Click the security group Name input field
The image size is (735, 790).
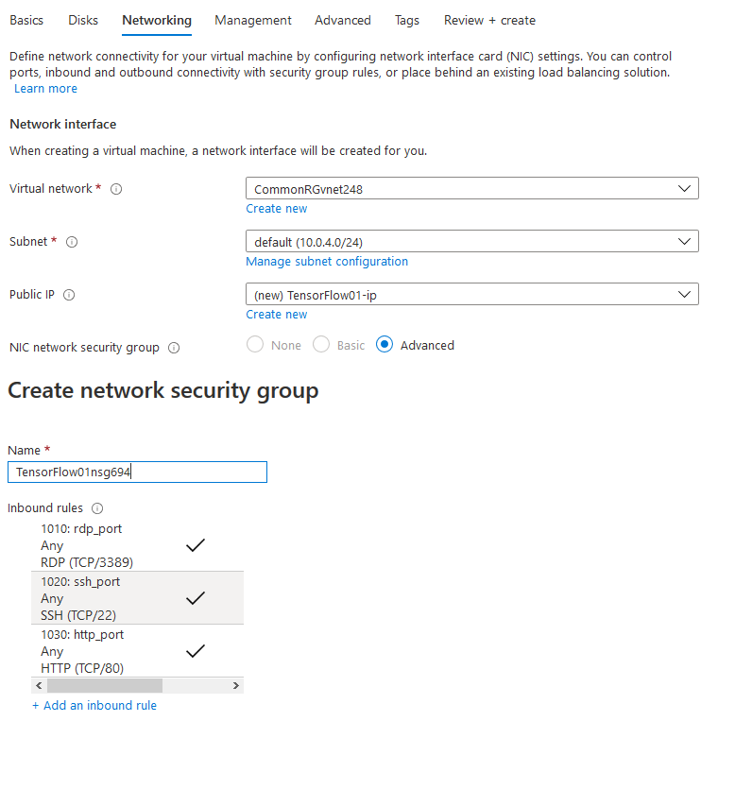[x=138, y=472]
